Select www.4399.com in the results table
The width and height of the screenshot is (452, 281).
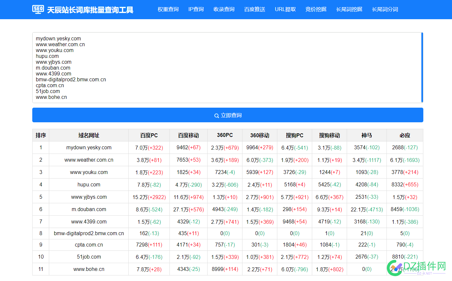coord(89,222)
